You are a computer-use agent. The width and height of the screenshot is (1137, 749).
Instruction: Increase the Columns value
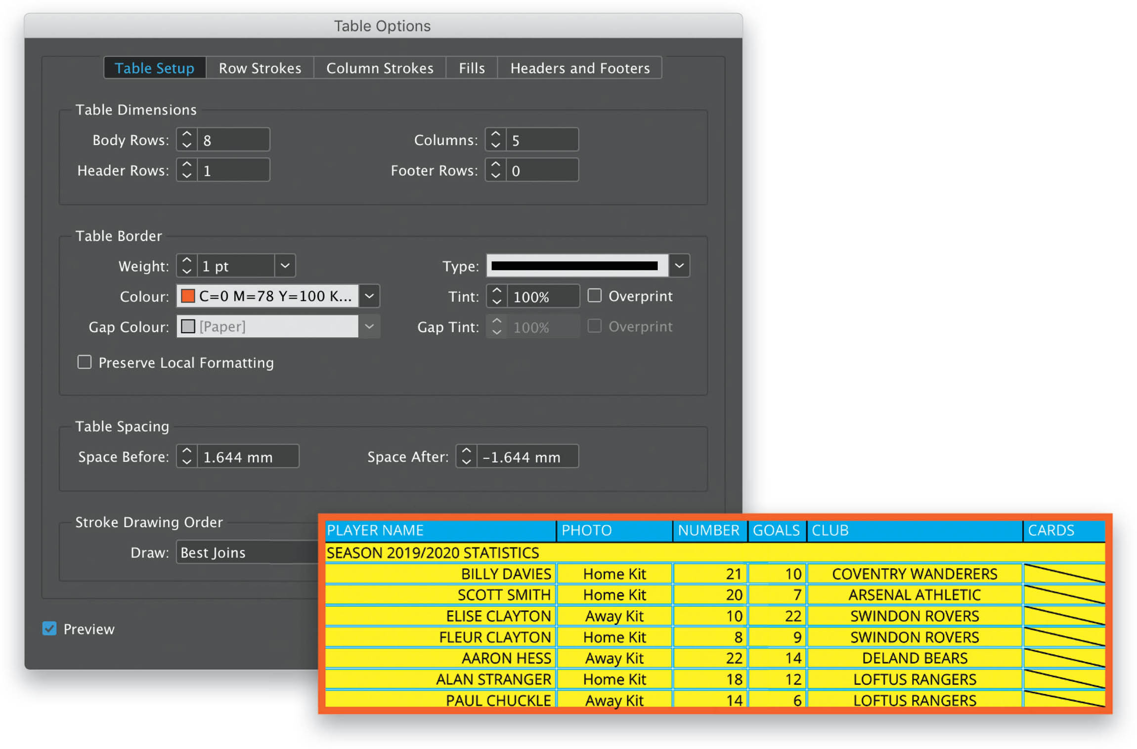(495, 134)
